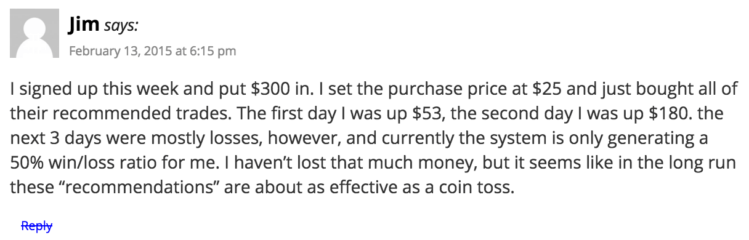Click the phrase "win/loss ratio"

[x=96, y=163]
